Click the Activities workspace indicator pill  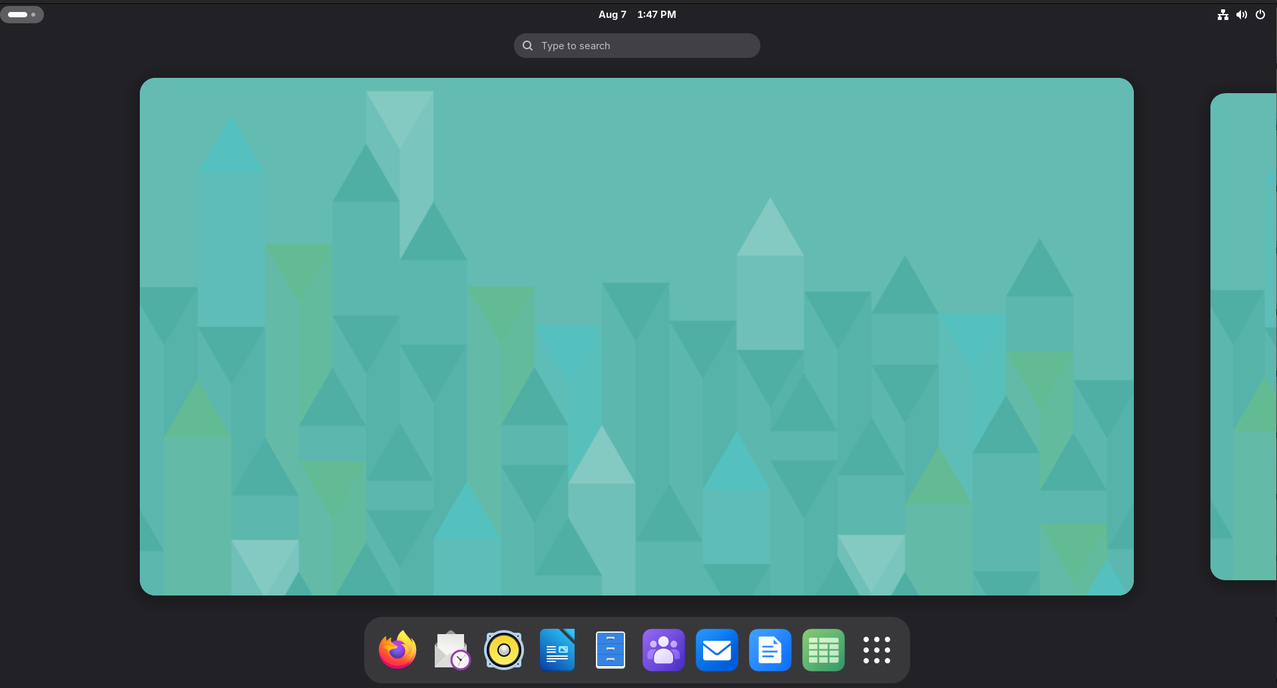pyautogui.click(x=22, y=15)
